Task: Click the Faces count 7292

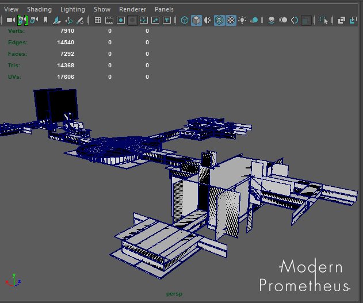Action: click(67, 54)
